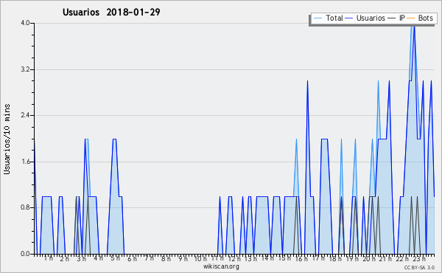Click the '4 h' x-axis label

tap(99, 258)
